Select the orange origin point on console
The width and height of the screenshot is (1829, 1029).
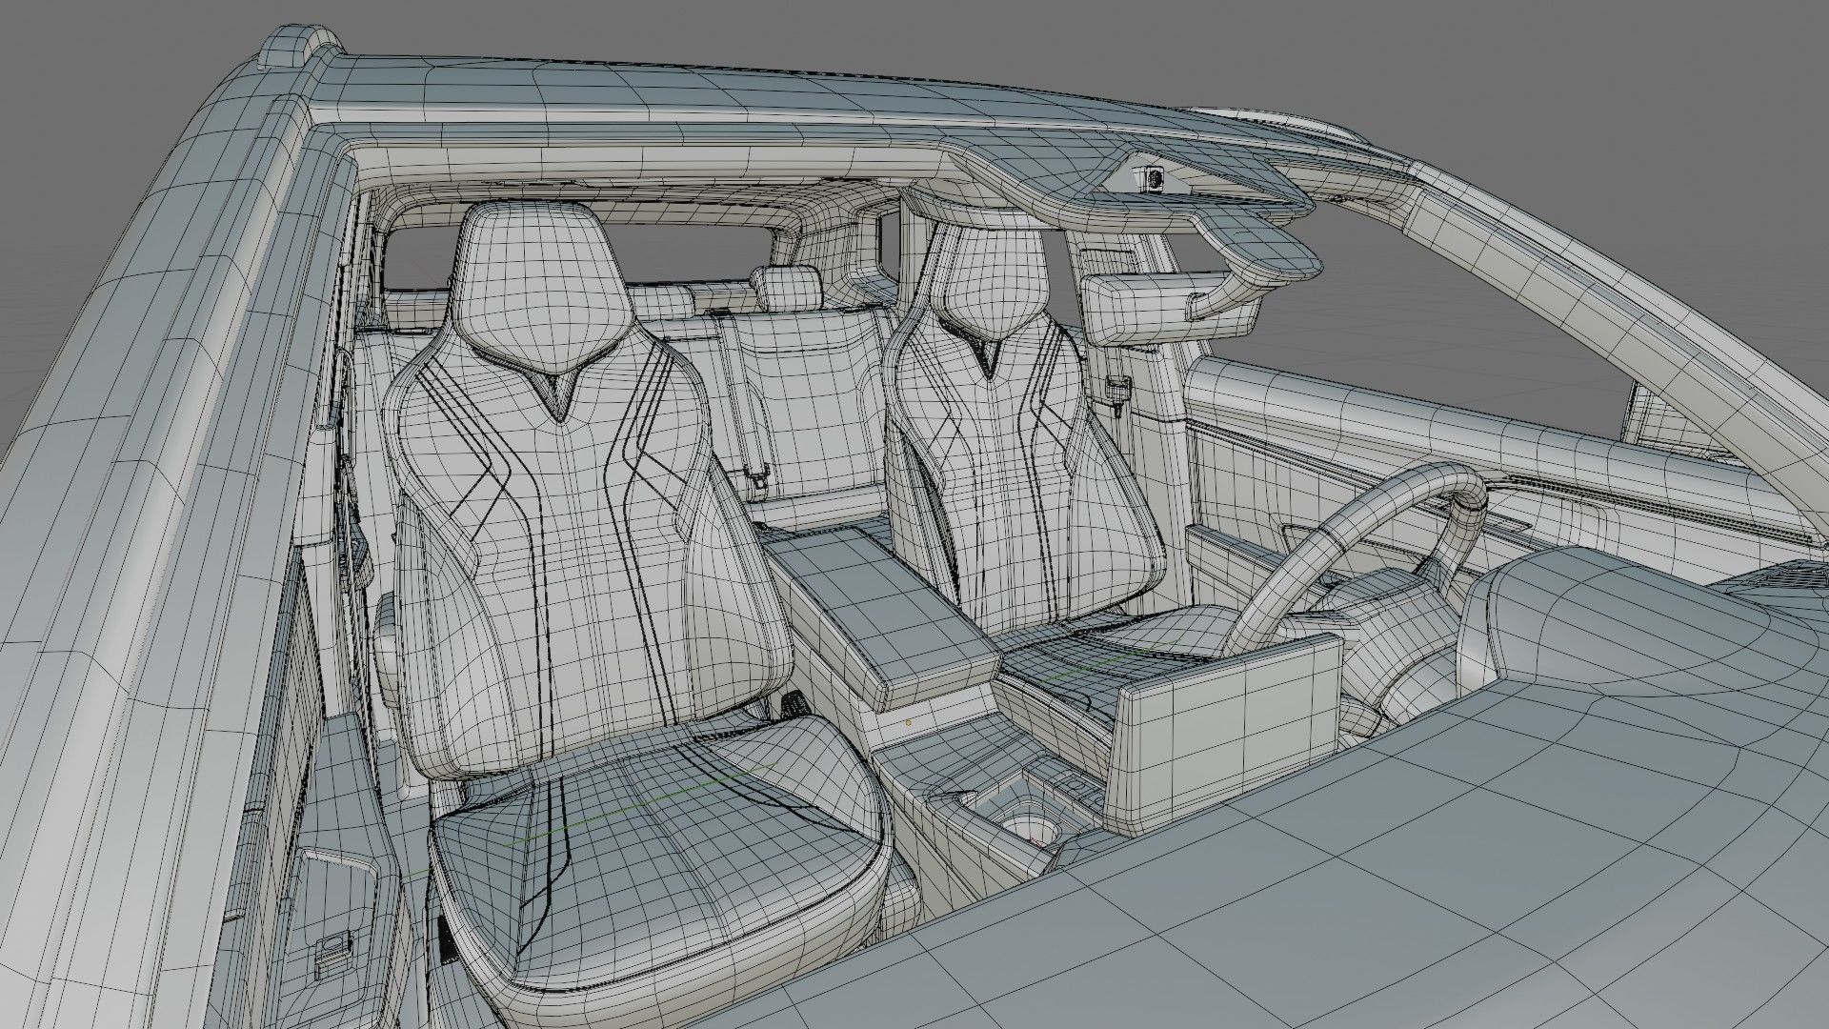pyautogui.click(x=907, y=721)
